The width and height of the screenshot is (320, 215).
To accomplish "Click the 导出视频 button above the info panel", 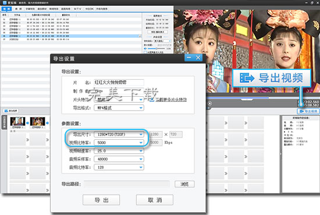I will click(308, 111).
